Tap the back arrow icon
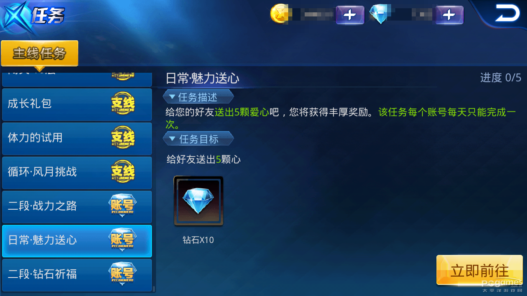Viewport: 527px width, 296px height. point(507,14)
